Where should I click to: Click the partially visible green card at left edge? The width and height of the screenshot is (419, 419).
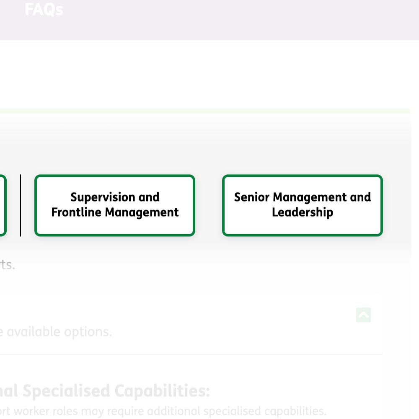click(3, 205)
